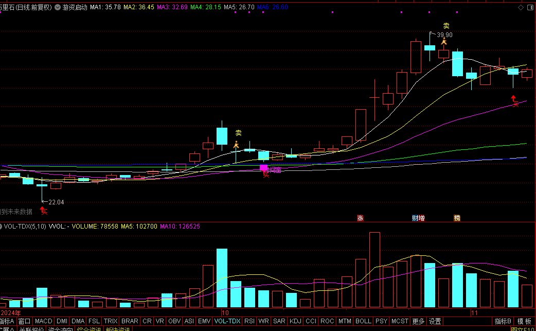The image size is (536, 331).
Task: Select the VR indicator tab
Action: pos(159,321)
